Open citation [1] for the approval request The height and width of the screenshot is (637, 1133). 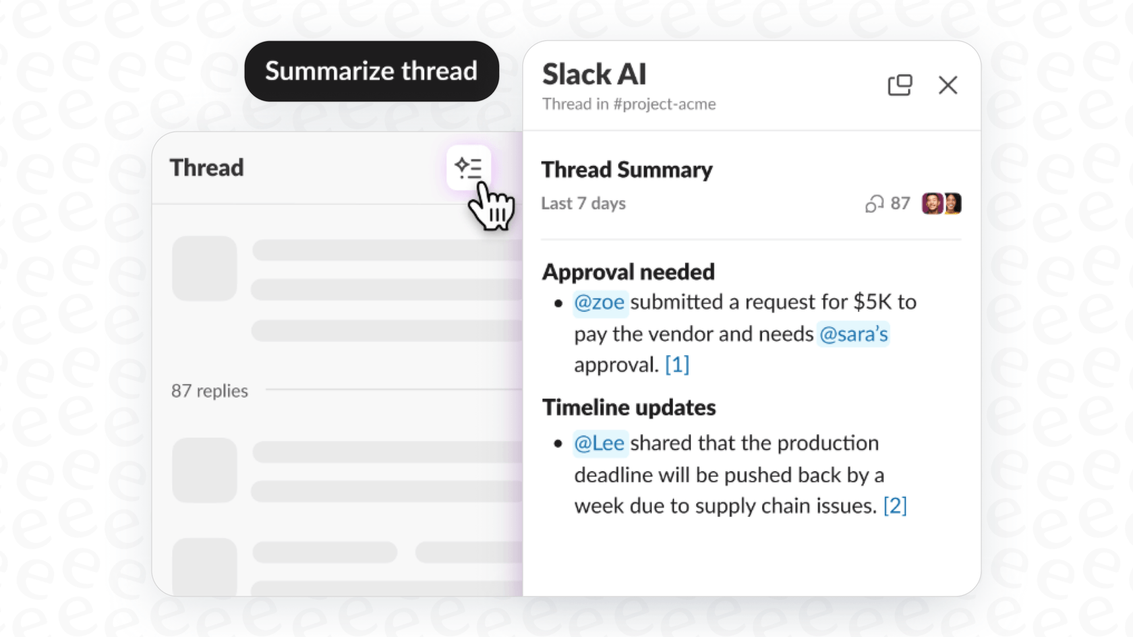[x=677, y=365]
